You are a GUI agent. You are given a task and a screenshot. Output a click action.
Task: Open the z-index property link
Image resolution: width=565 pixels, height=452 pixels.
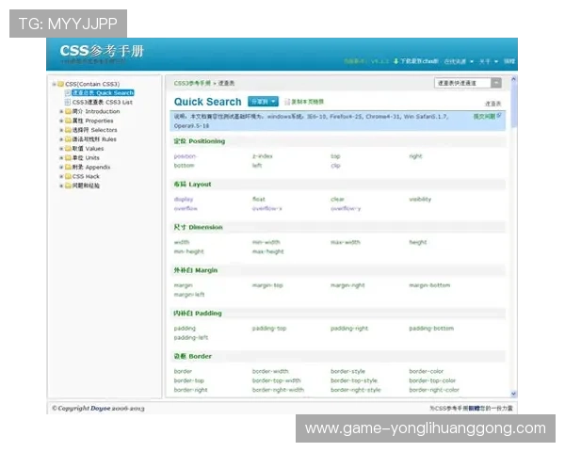pyautogui.click(x=263, y=156)
